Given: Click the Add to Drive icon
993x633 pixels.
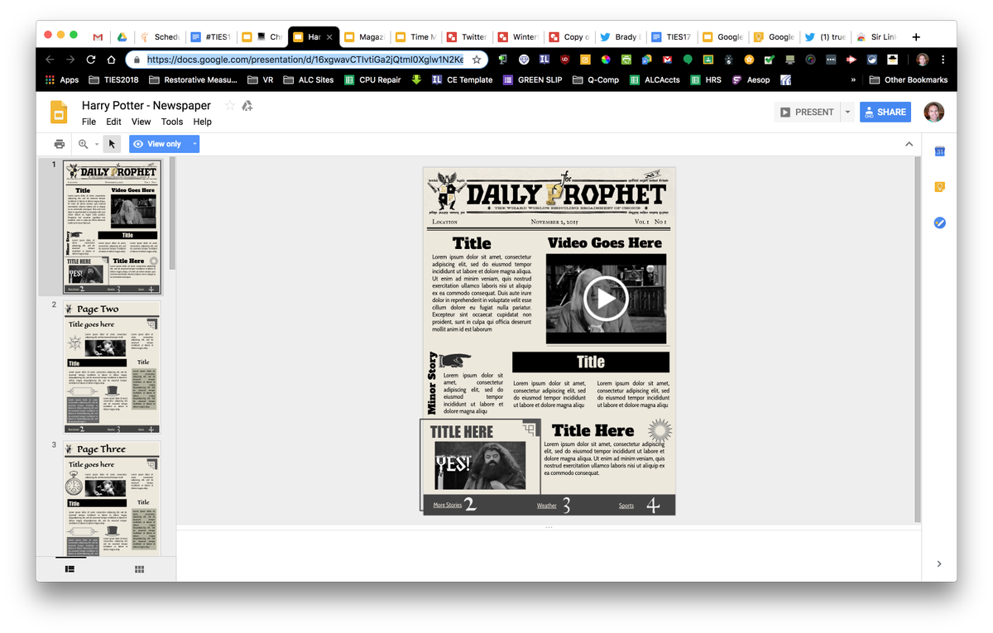Looking at the screenshot, I should click(247, 106).
